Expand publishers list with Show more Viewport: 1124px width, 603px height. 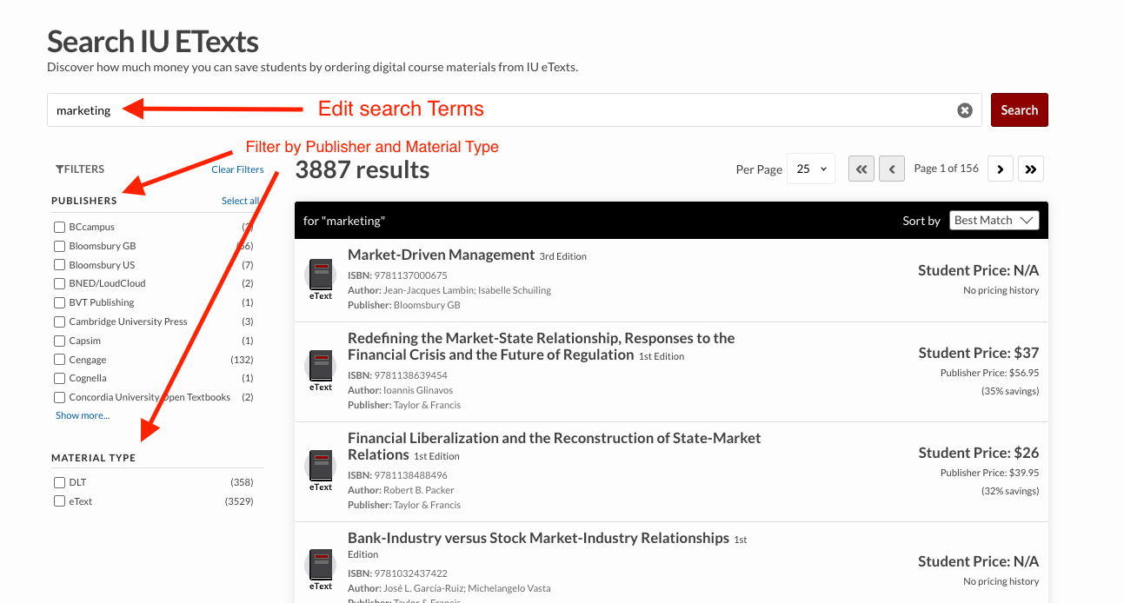point(83,415)
